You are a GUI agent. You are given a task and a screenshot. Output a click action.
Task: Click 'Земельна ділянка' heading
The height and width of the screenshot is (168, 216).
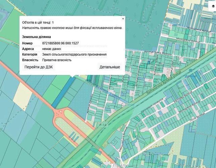pyautogui.click(x=37, y=37)
